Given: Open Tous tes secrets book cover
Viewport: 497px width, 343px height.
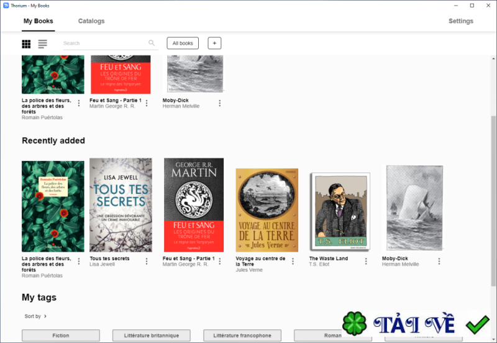Looking at the screenshot, I should (x=121, y=205).
